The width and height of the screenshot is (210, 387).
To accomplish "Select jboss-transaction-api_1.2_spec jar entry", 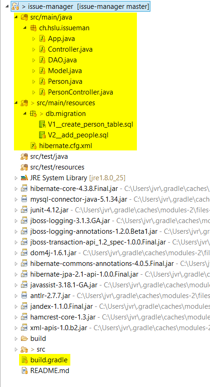I will click(x=98, y=242).
